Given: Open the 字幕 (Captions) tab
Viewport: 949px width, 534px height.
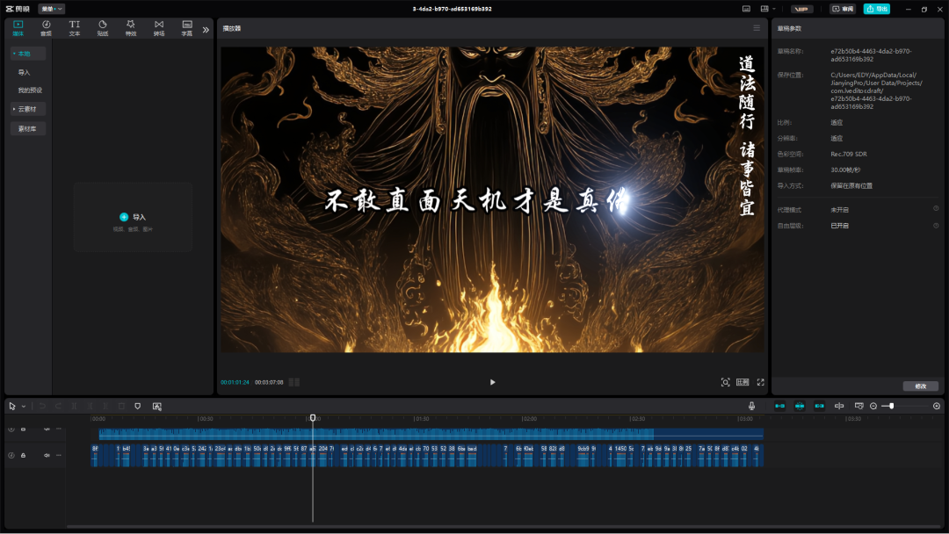Looking at the screenshot, I should click(x=187, y=28).
